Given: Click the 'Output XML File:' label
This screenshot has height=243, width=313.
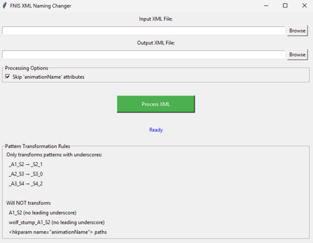Looking at the screenshot, I should click(x=156, y=43).
